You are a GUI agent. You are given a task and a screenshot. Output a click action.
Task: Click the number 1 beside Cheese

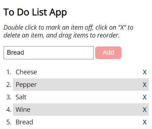click(9, 72)
